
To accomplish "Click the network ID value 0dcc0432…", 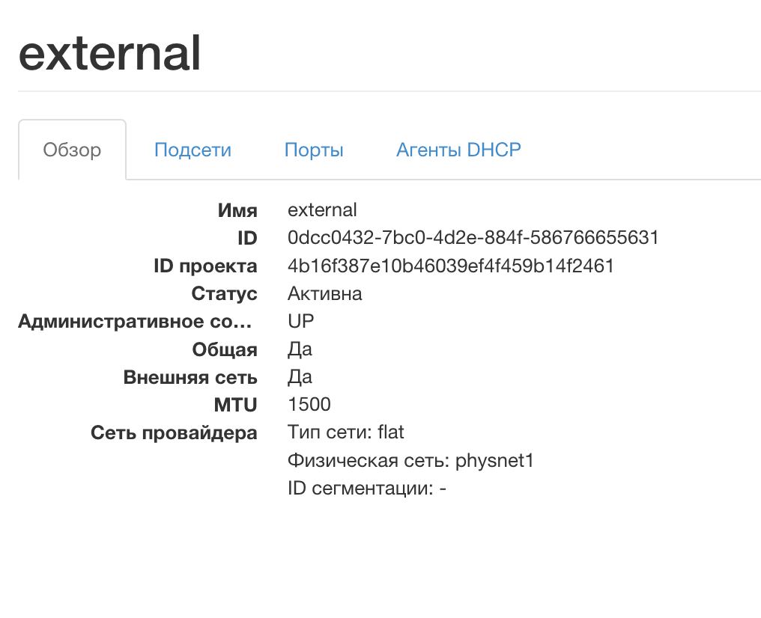I will (473, 238).
